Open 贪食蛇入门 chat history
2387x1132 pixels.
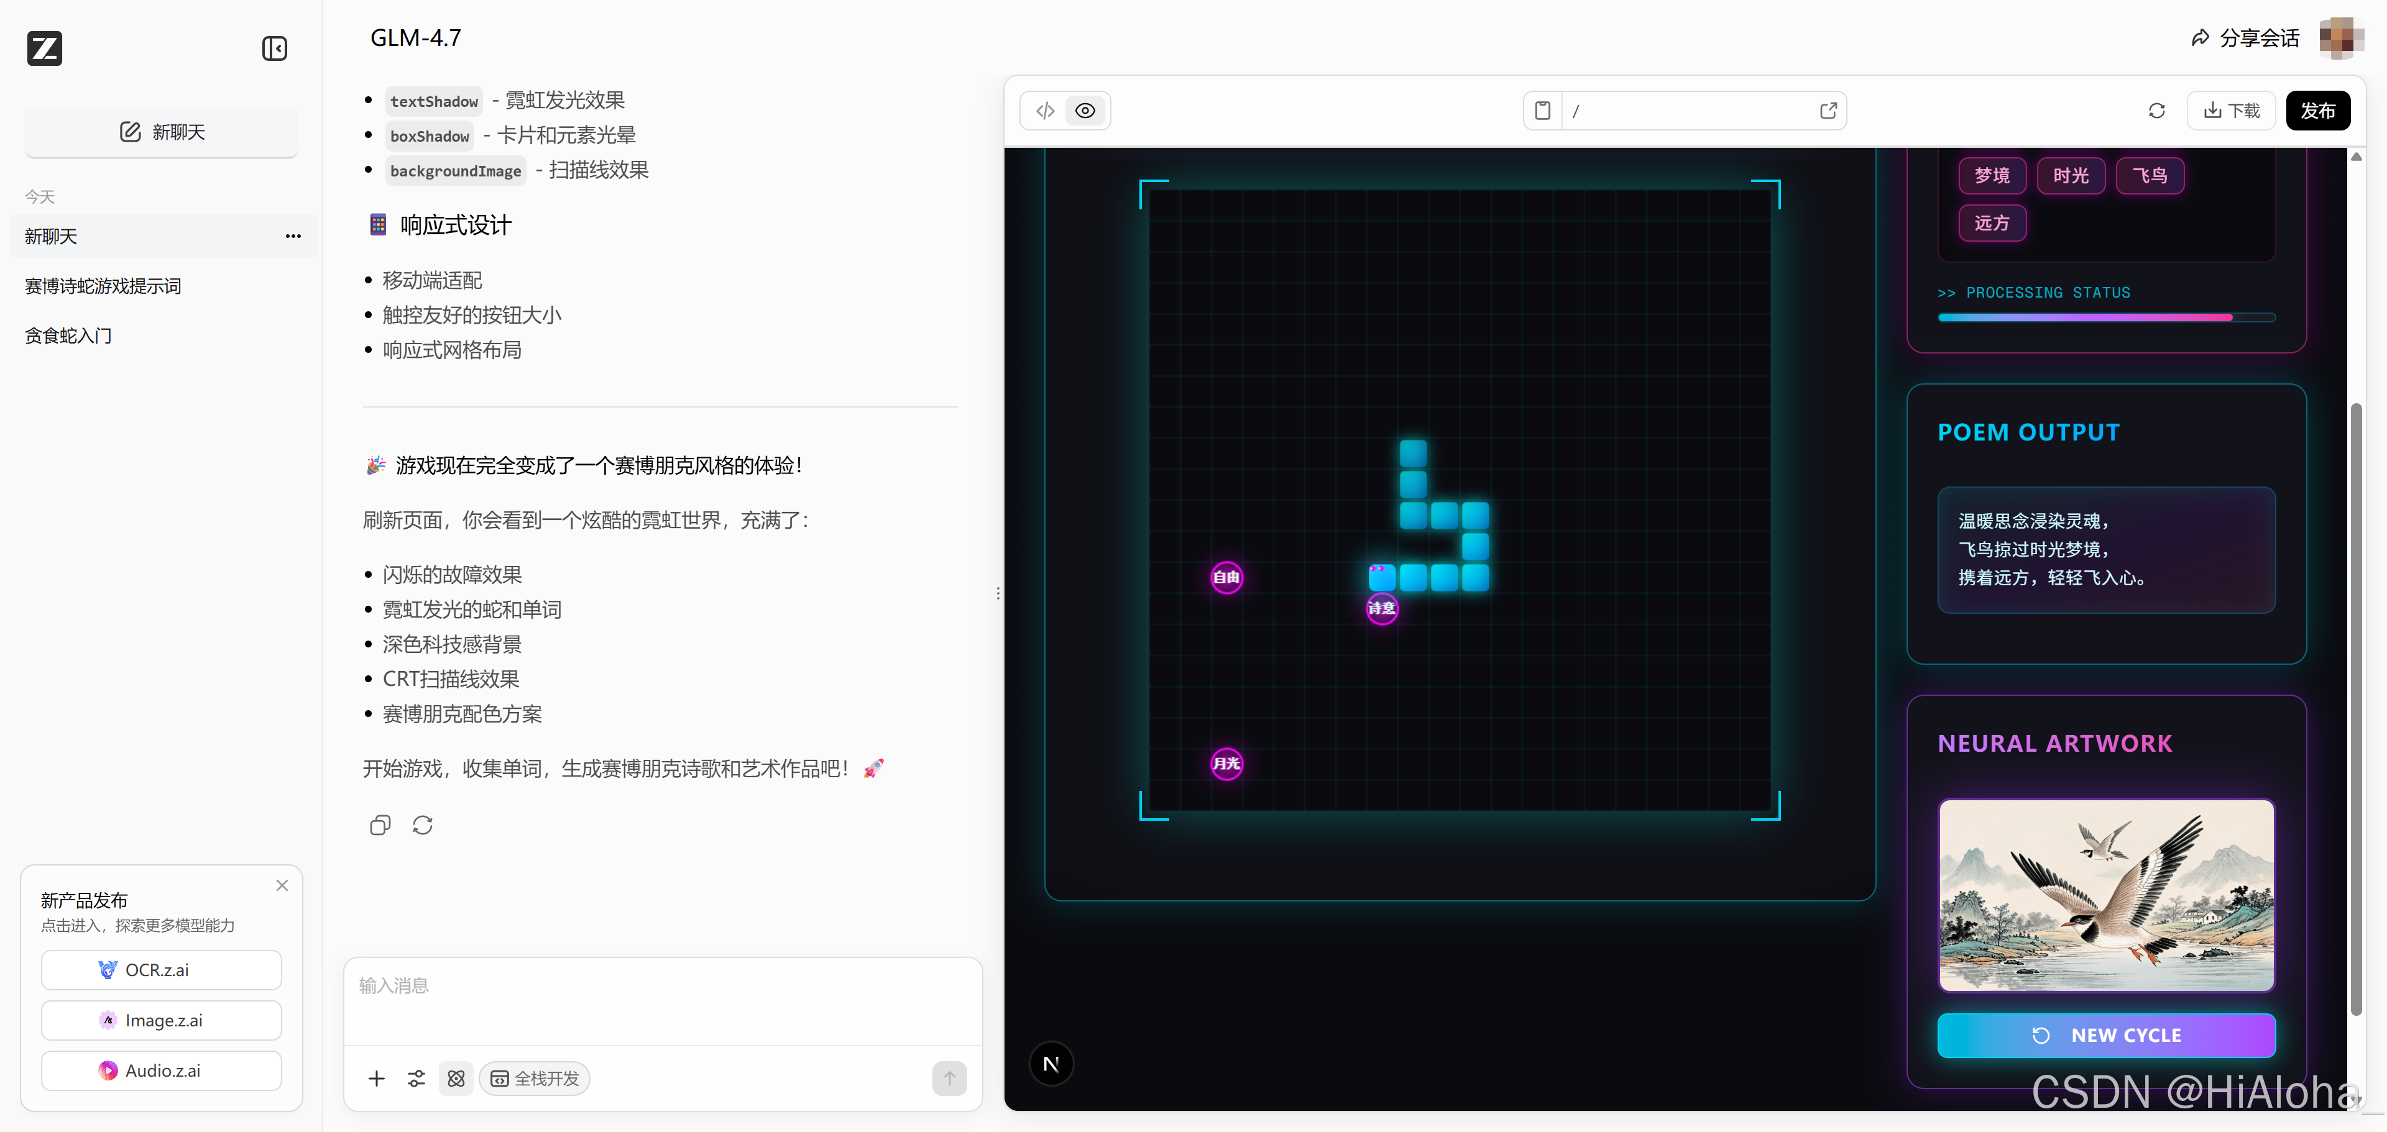(68, 335)
